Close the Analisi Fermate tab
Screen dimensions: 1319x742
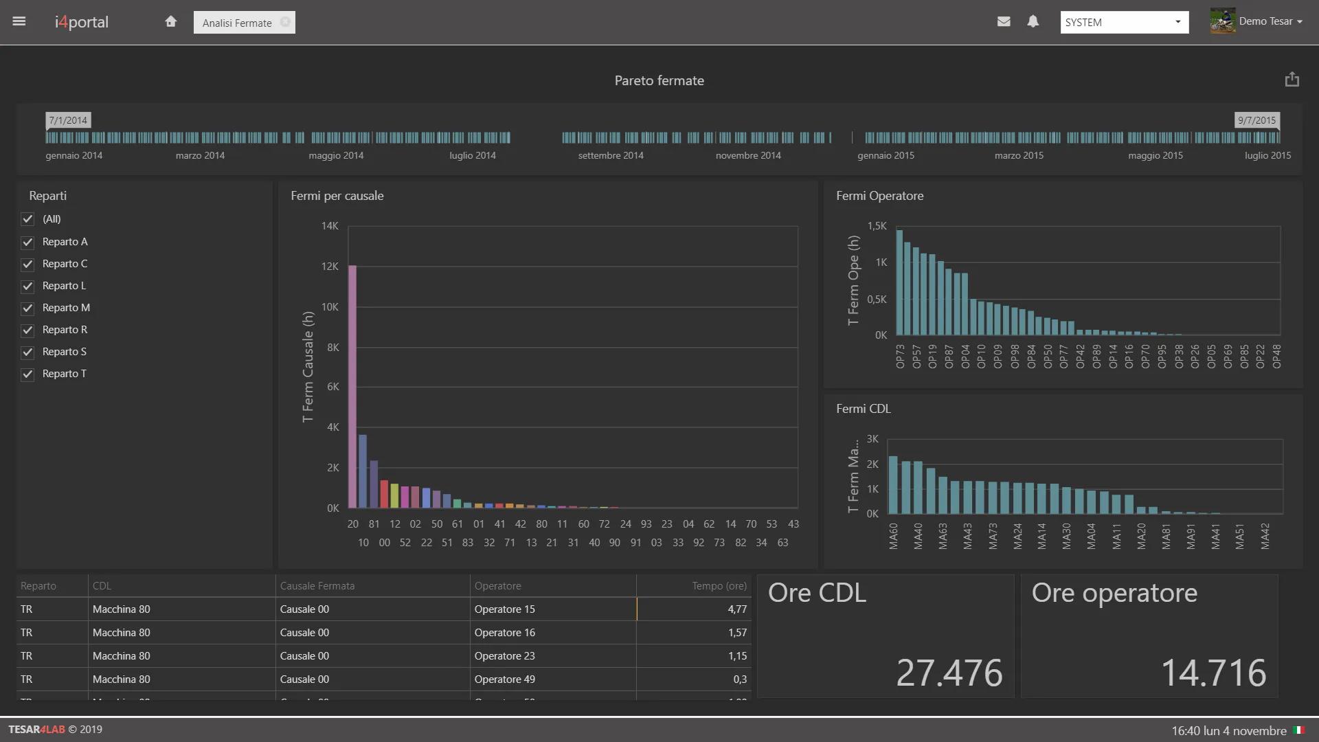285,22
